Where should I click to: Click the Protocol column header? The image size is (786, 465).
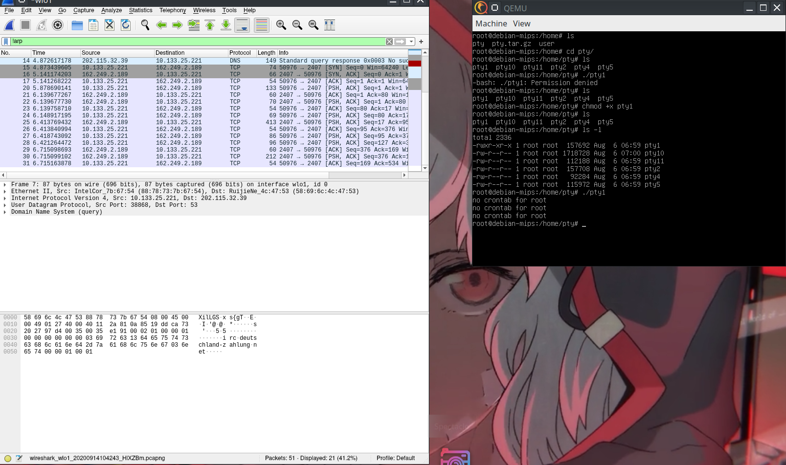point(240,53)
